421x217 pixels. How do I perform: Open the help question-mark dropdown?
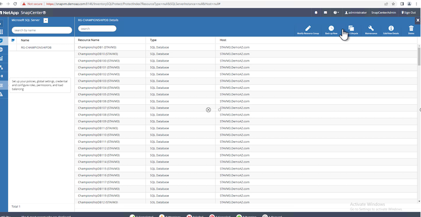click(336, 13)
